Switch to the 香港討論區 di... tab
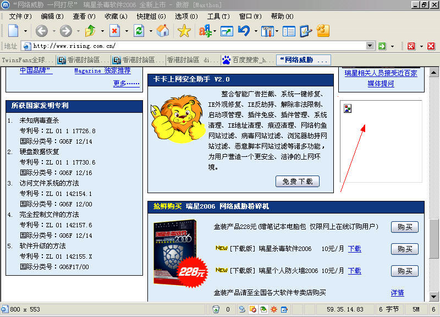The image size is (440, 317). coord(193,60)
